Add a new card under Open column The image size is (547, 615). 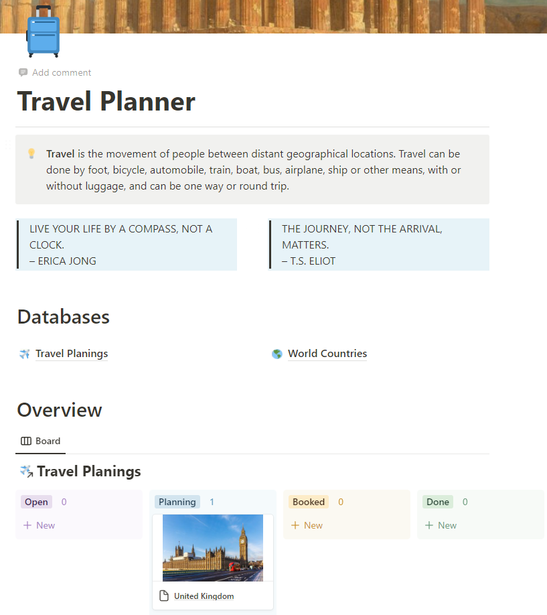[40, 525]
